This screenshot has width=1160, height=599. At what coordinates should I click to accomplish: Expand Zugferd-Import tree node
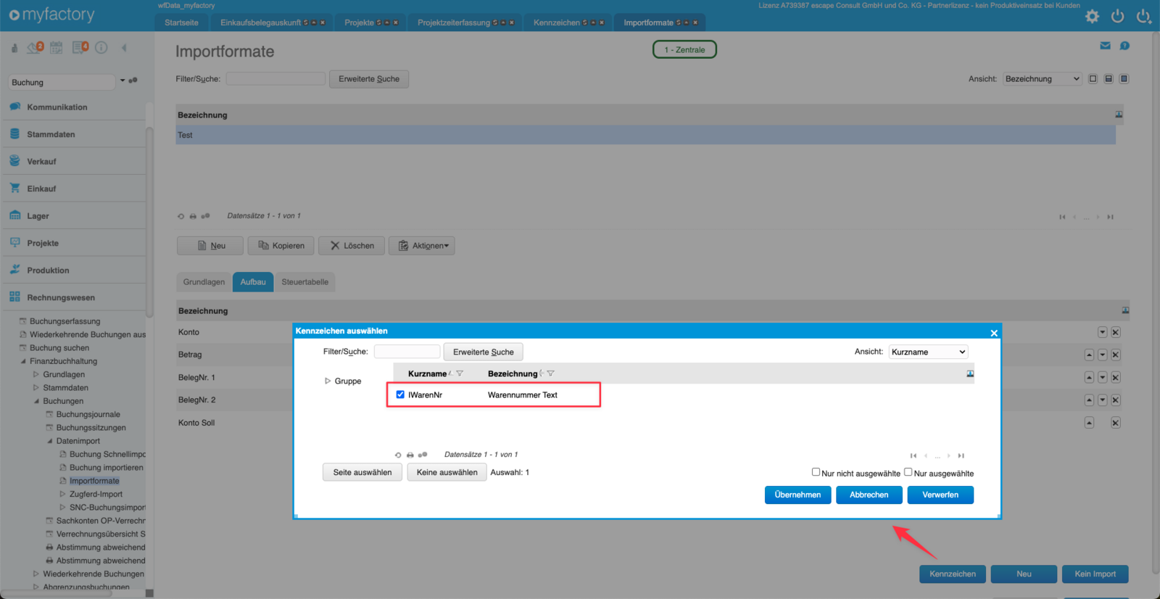point(63,495)
